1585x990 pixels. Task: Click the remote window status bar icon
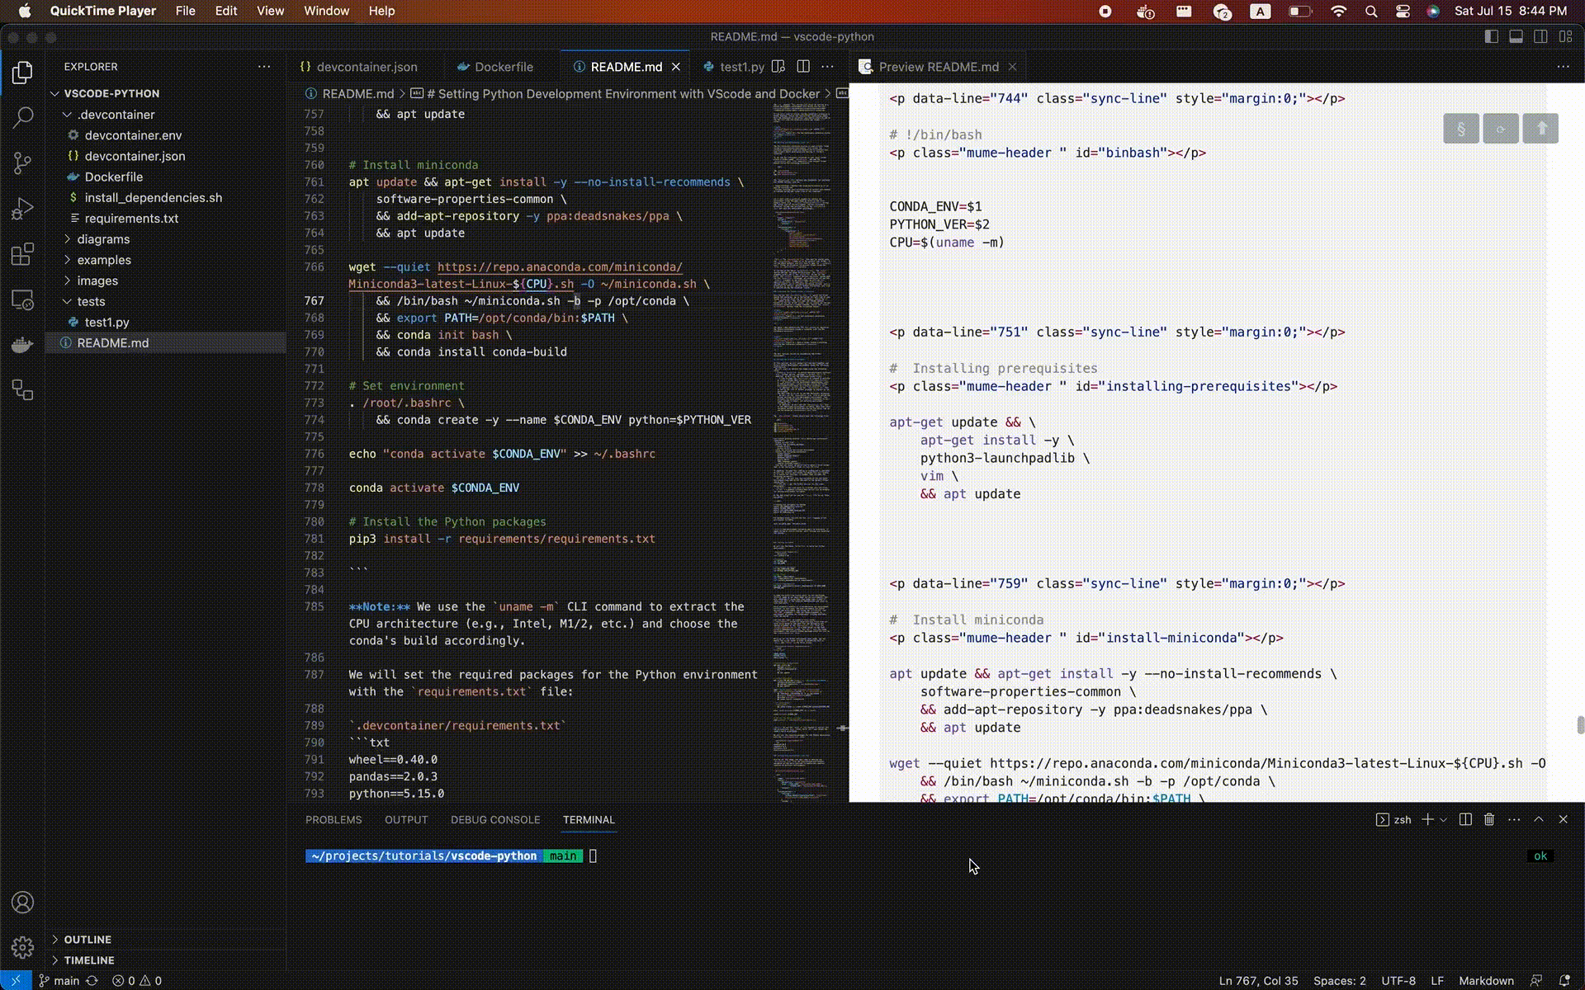(x=16, y=981)
